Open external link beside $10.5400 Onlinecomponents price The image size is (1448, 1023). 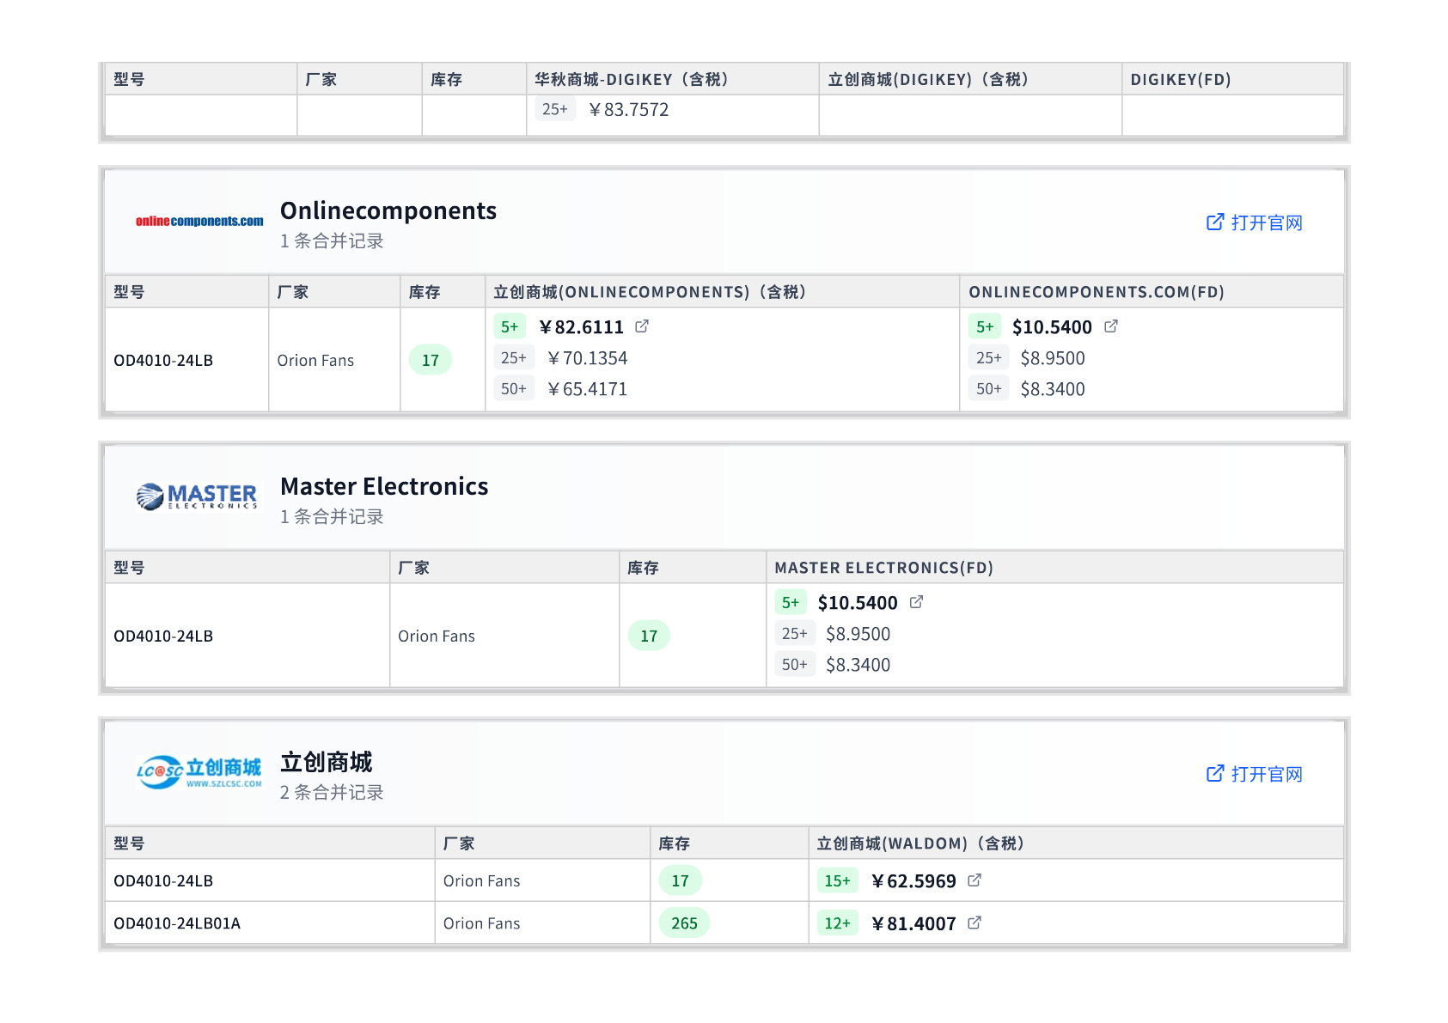pyautogui.click(x=1113, y=326)
